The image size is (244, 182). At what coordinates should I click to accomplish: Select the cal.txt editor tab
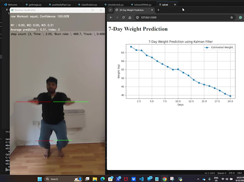pyautogui.click(x=165, y=5)
